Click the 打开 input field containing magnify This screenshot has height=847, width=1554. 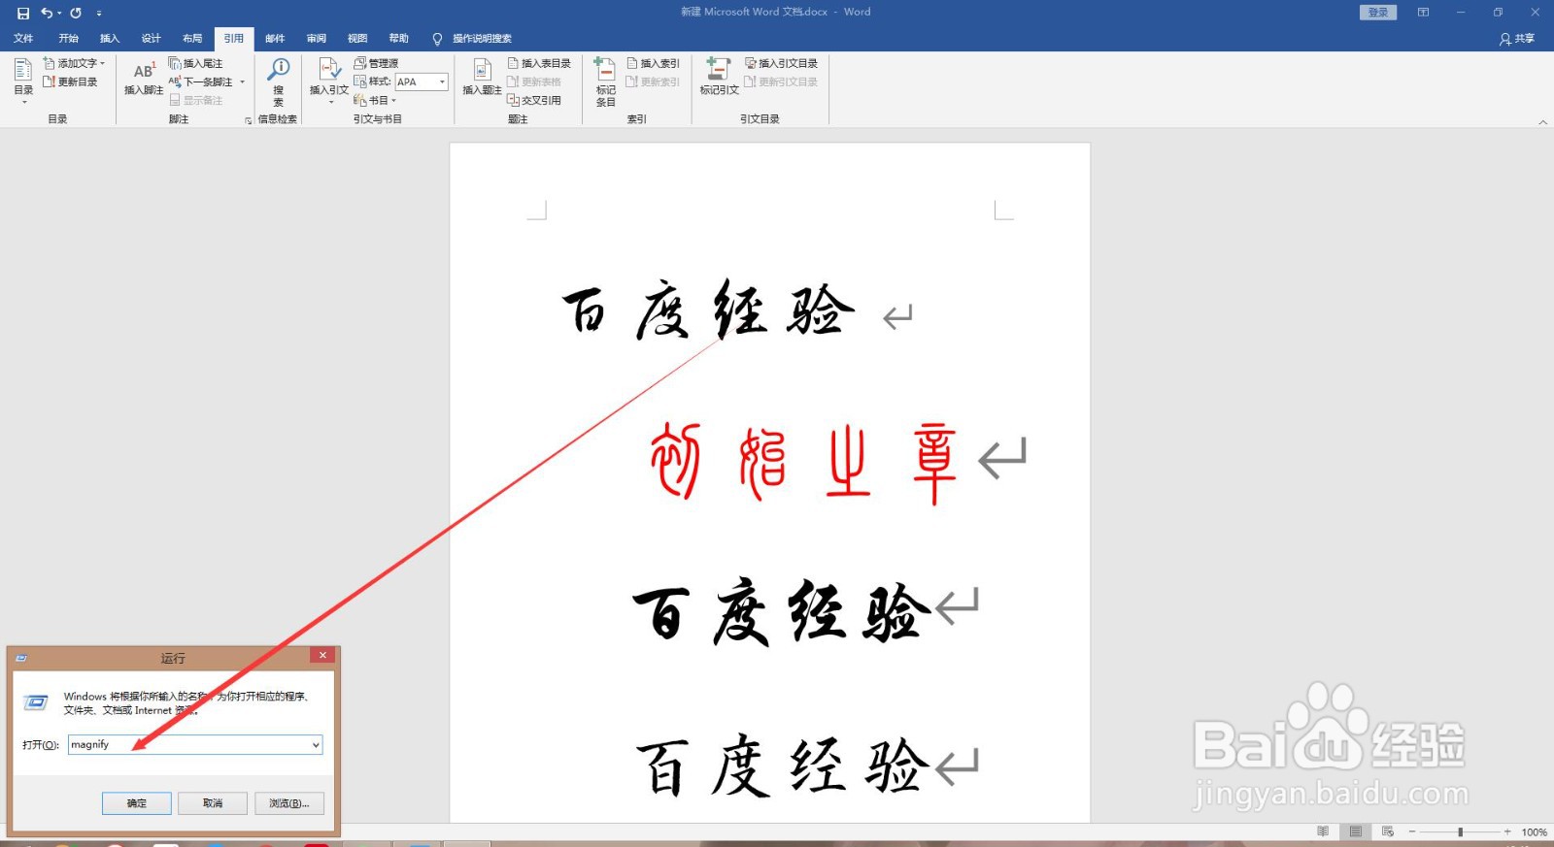195,744
